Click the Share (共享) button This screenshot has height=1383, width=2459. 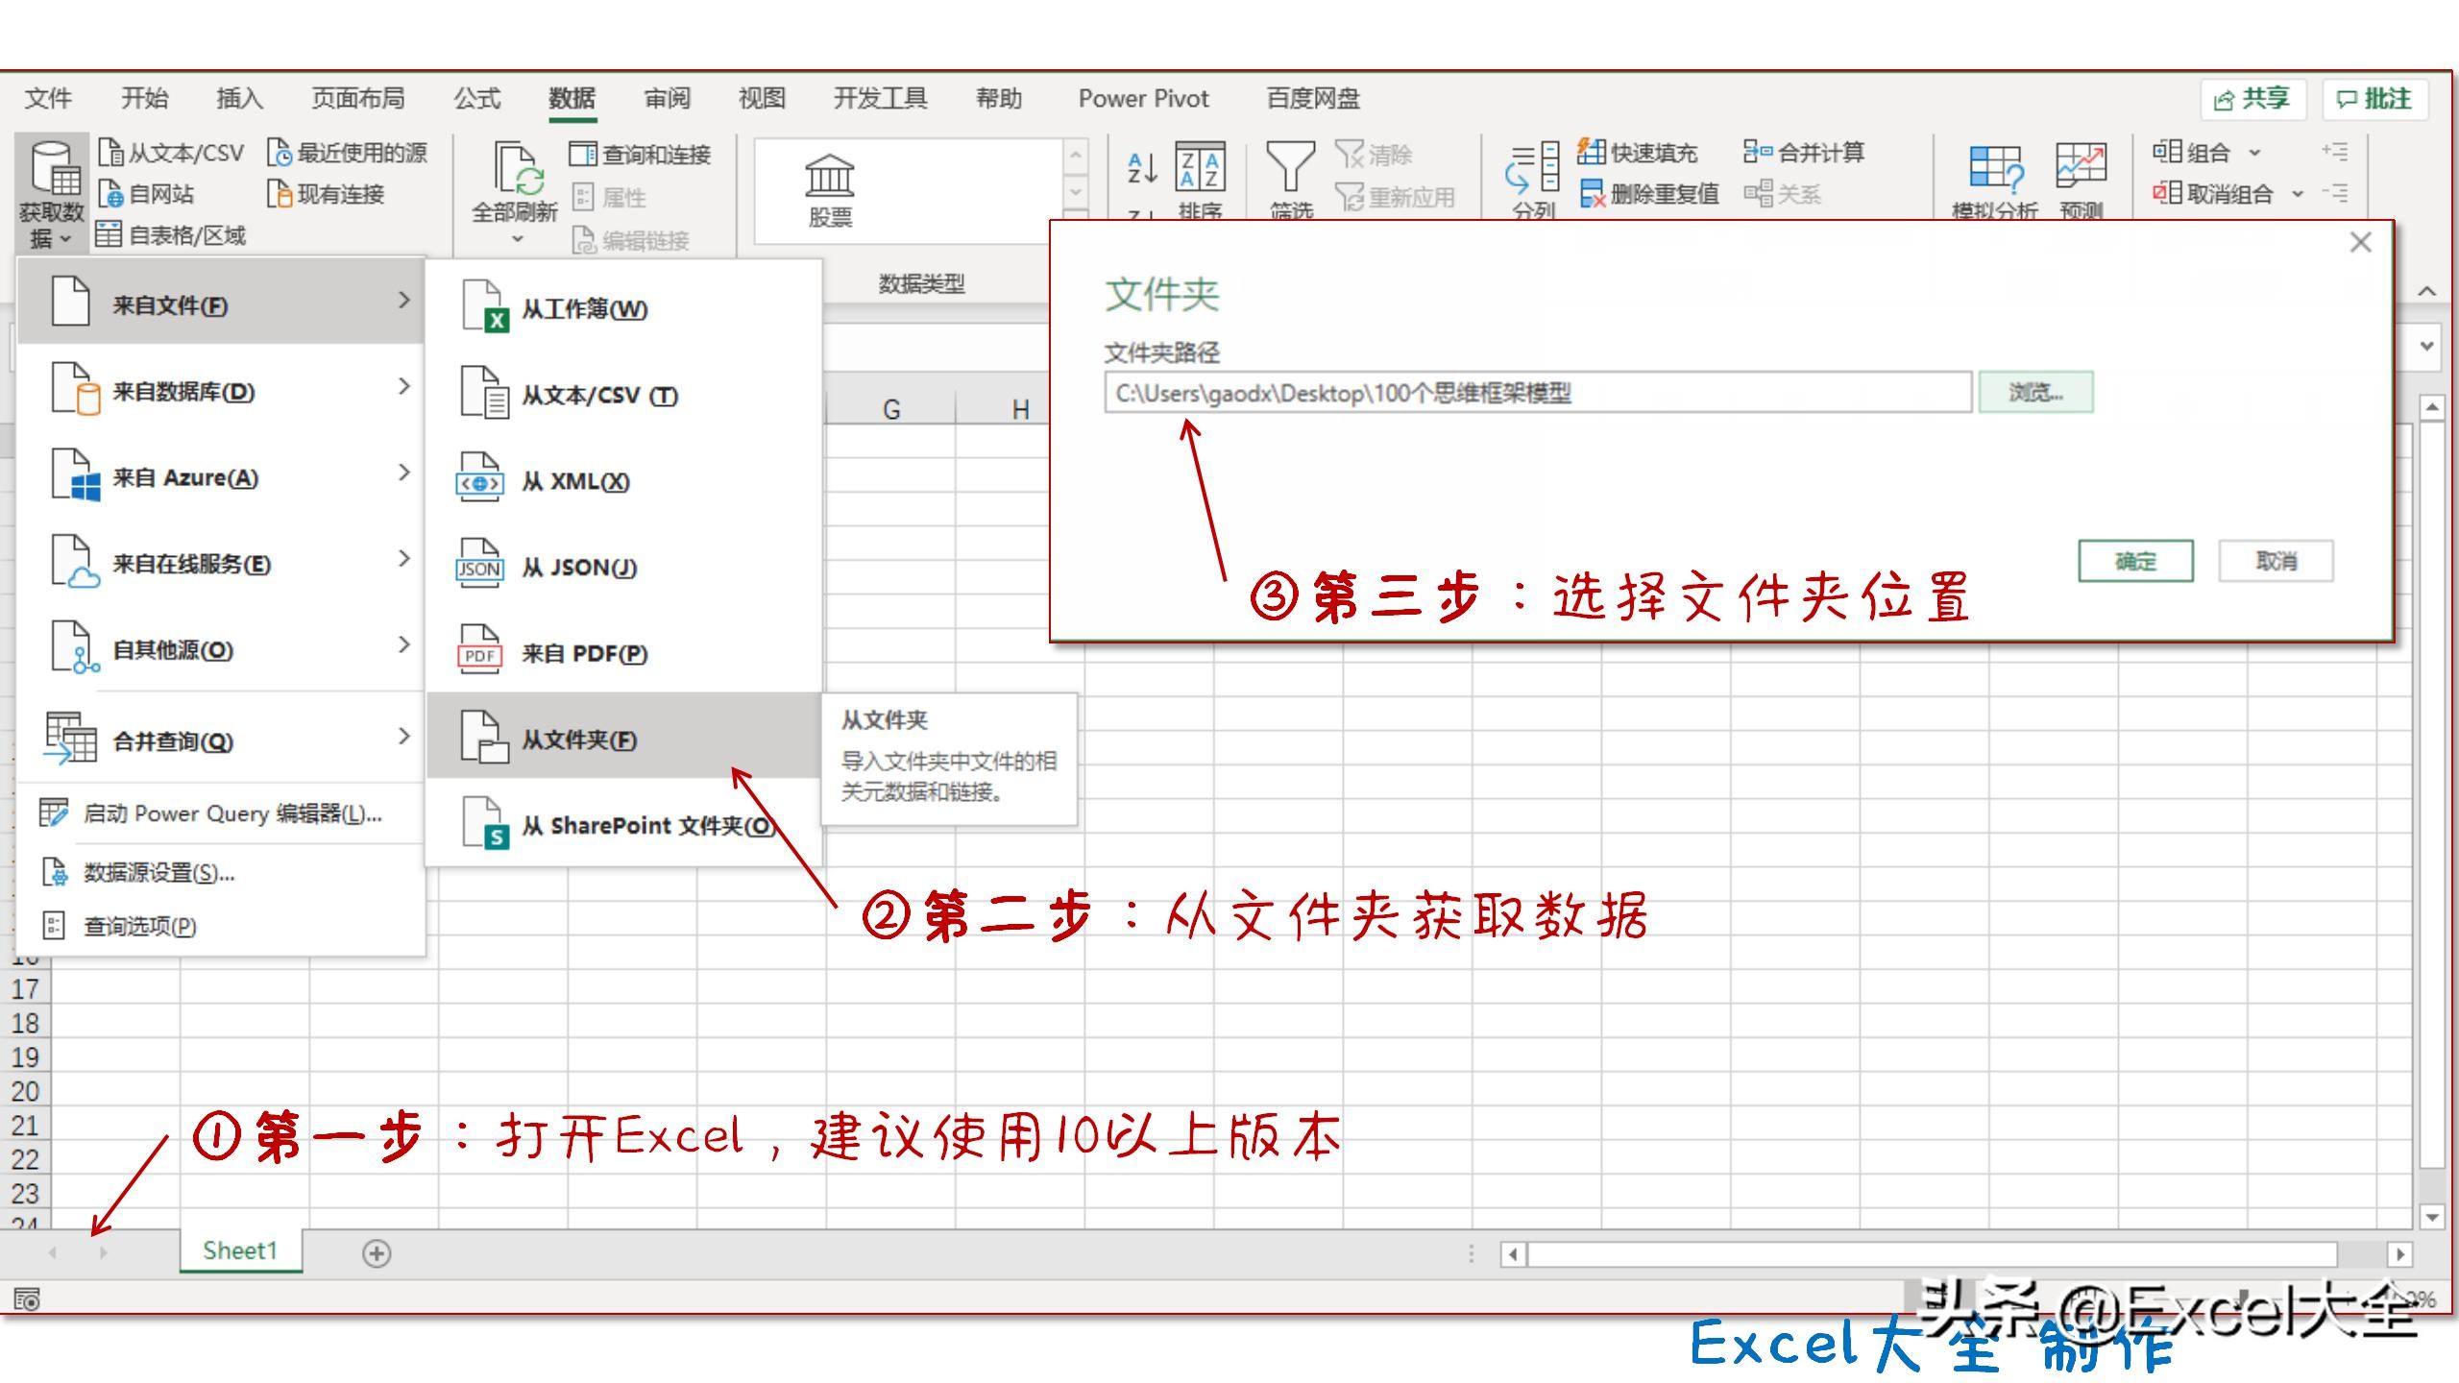click(2252, 99)
